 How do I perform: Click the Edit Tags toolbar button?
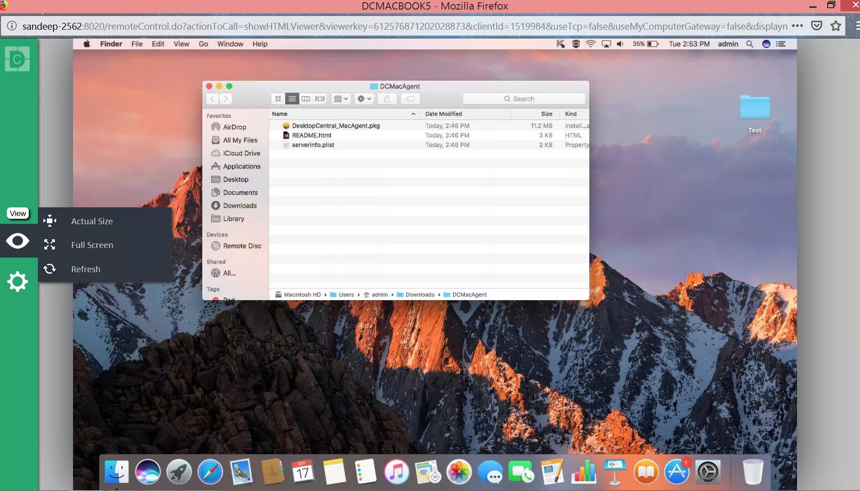coord(410,99)
